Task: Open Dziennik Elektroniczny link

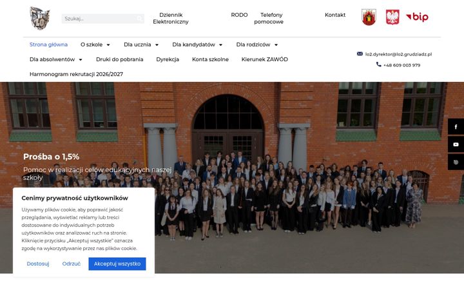Action: click(x=171, y=18)
